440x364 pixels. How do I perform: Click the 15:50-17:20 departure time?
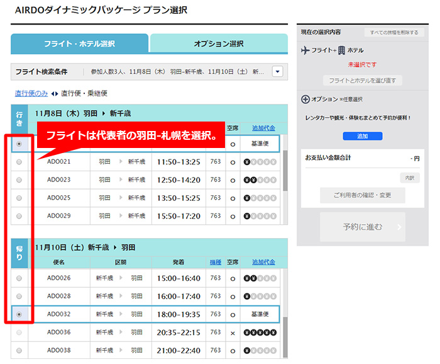tap(179, 217)
